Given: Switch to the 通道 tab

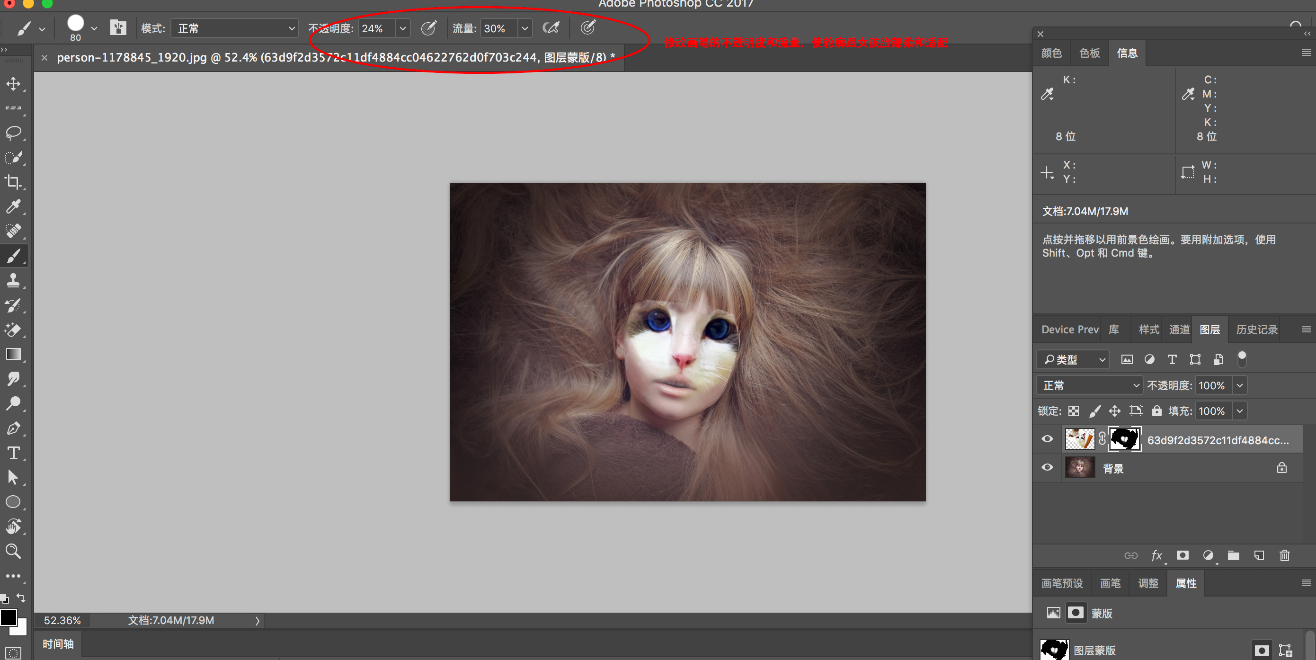Looking at the screenshot, I should coord(1179,330).
